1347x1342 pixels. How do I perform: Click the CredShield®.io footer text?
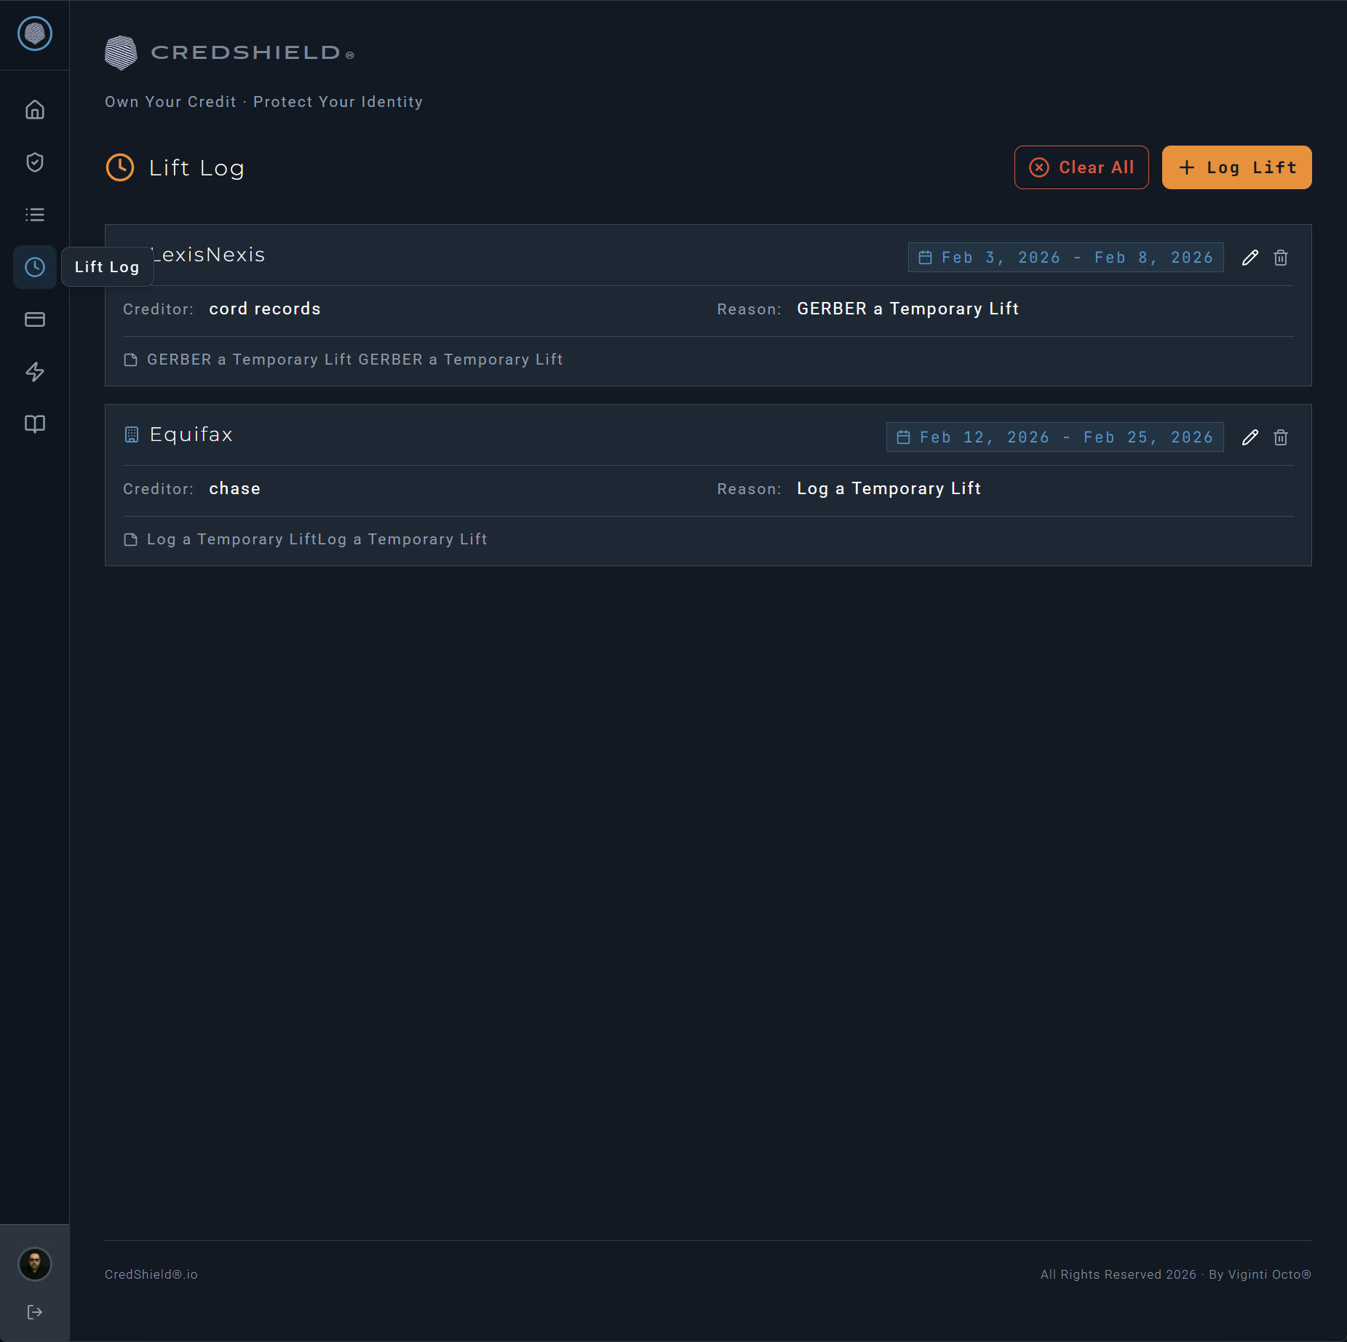[151, 1274]
